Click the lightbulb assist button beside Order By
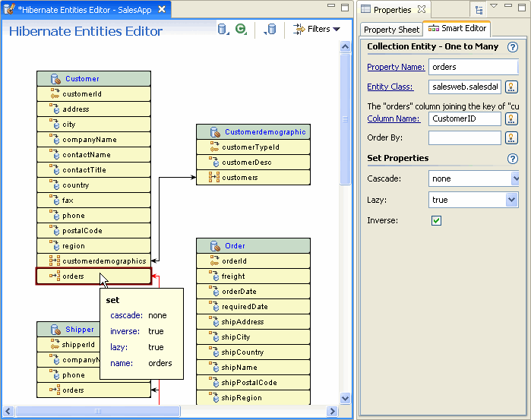Screen dimensions: 531x420 click(511, 138)
